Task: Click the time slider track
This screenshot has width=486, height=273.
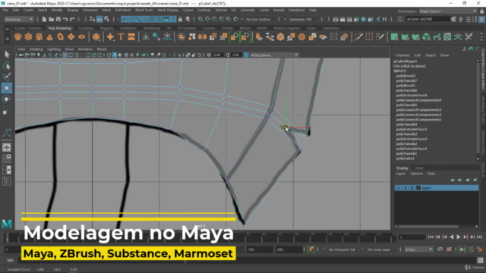Action: 200,237
